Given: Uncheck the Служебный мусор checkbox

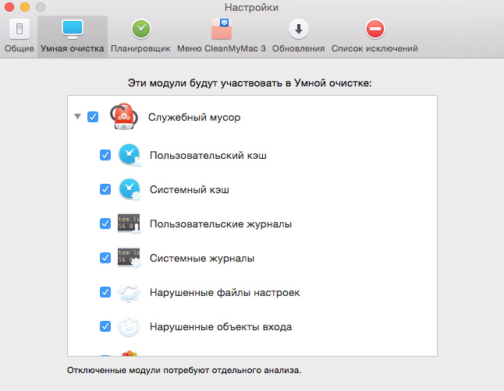Looking at the screenshot, I should 93,117.
